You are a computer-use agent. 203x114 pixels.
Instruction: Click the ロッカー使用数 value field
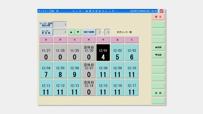tap(60, 32)
